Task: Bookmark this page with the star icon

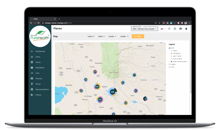Action: (159, 23)
